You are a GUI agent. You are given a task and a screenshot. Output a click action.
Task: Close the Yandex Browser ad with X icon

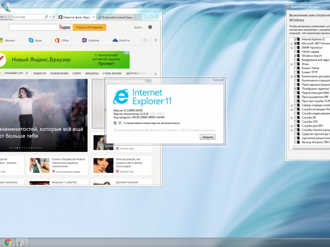(x=128, y=52)
